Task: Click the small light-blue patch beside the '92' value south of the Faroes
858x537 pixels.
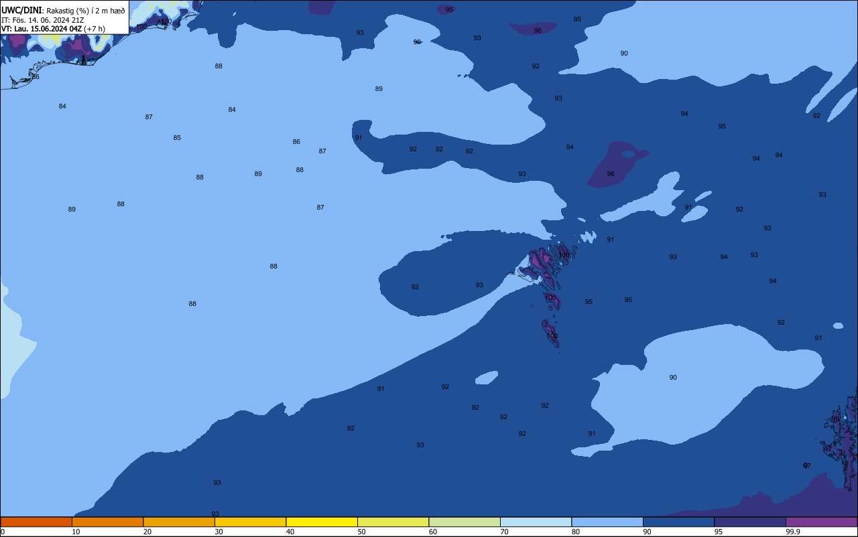Action: pos(487,378)
